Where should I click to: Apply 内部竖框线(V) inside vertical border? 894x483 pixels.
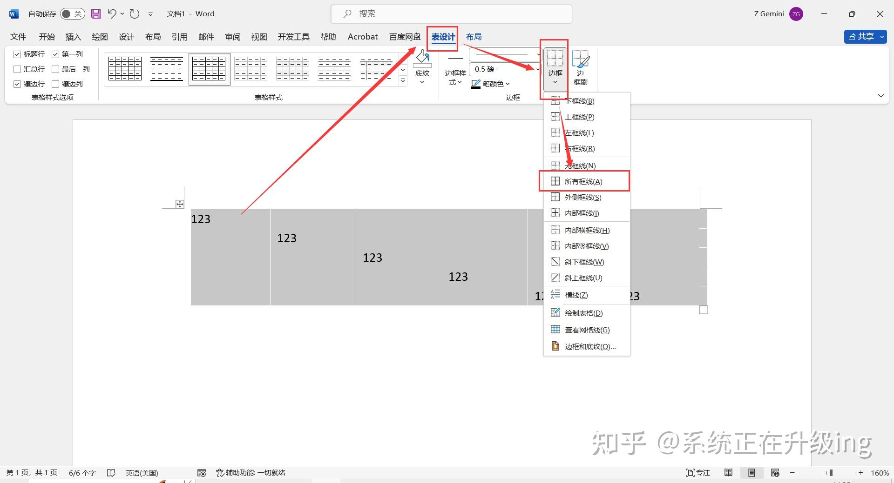[587, 246]
